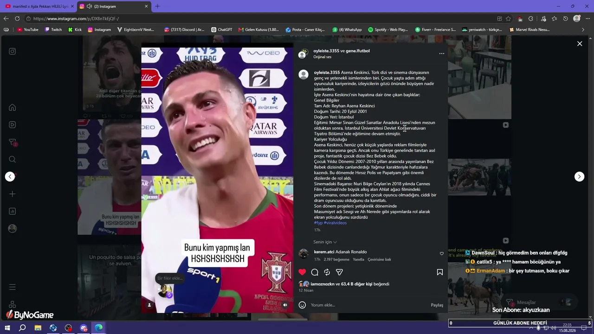The width and height of the screenshot is (594, 334).
Task: Open the Kick bookmark
Action: (75, 30)
